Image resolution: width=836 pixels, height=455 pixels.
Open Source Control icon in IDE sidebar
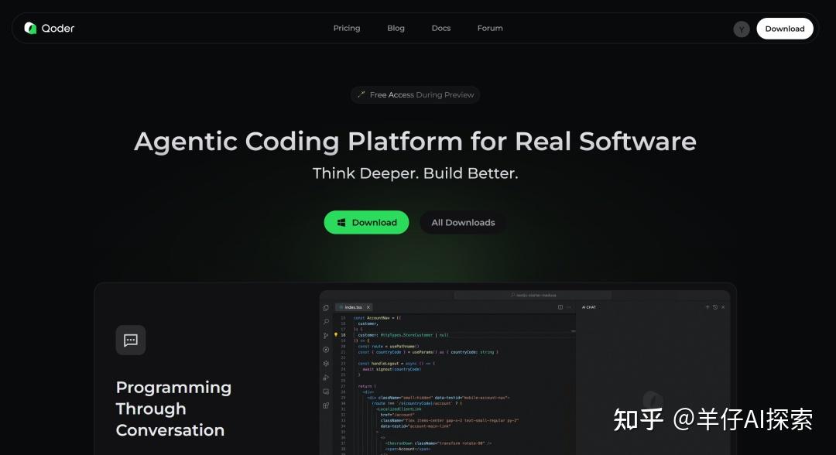point(326,336)
